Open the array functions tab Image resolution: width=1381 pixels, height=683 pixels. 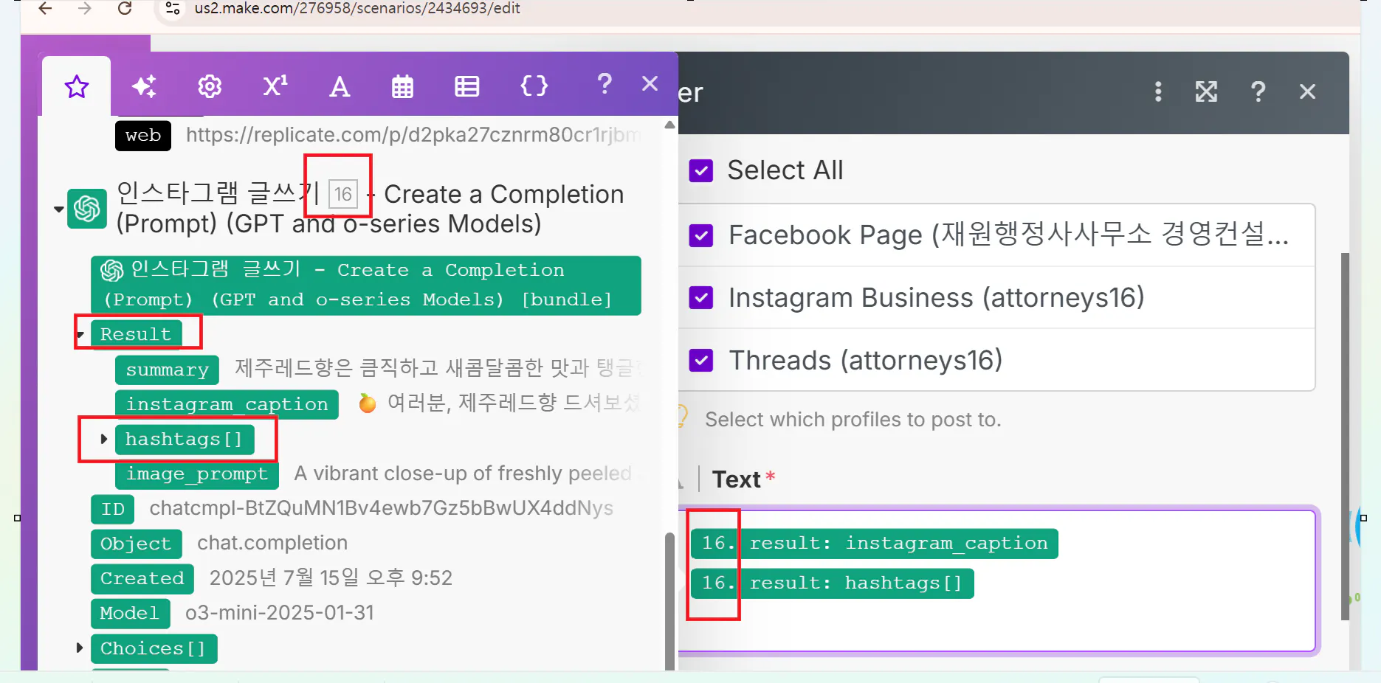[x=466, y=86]
